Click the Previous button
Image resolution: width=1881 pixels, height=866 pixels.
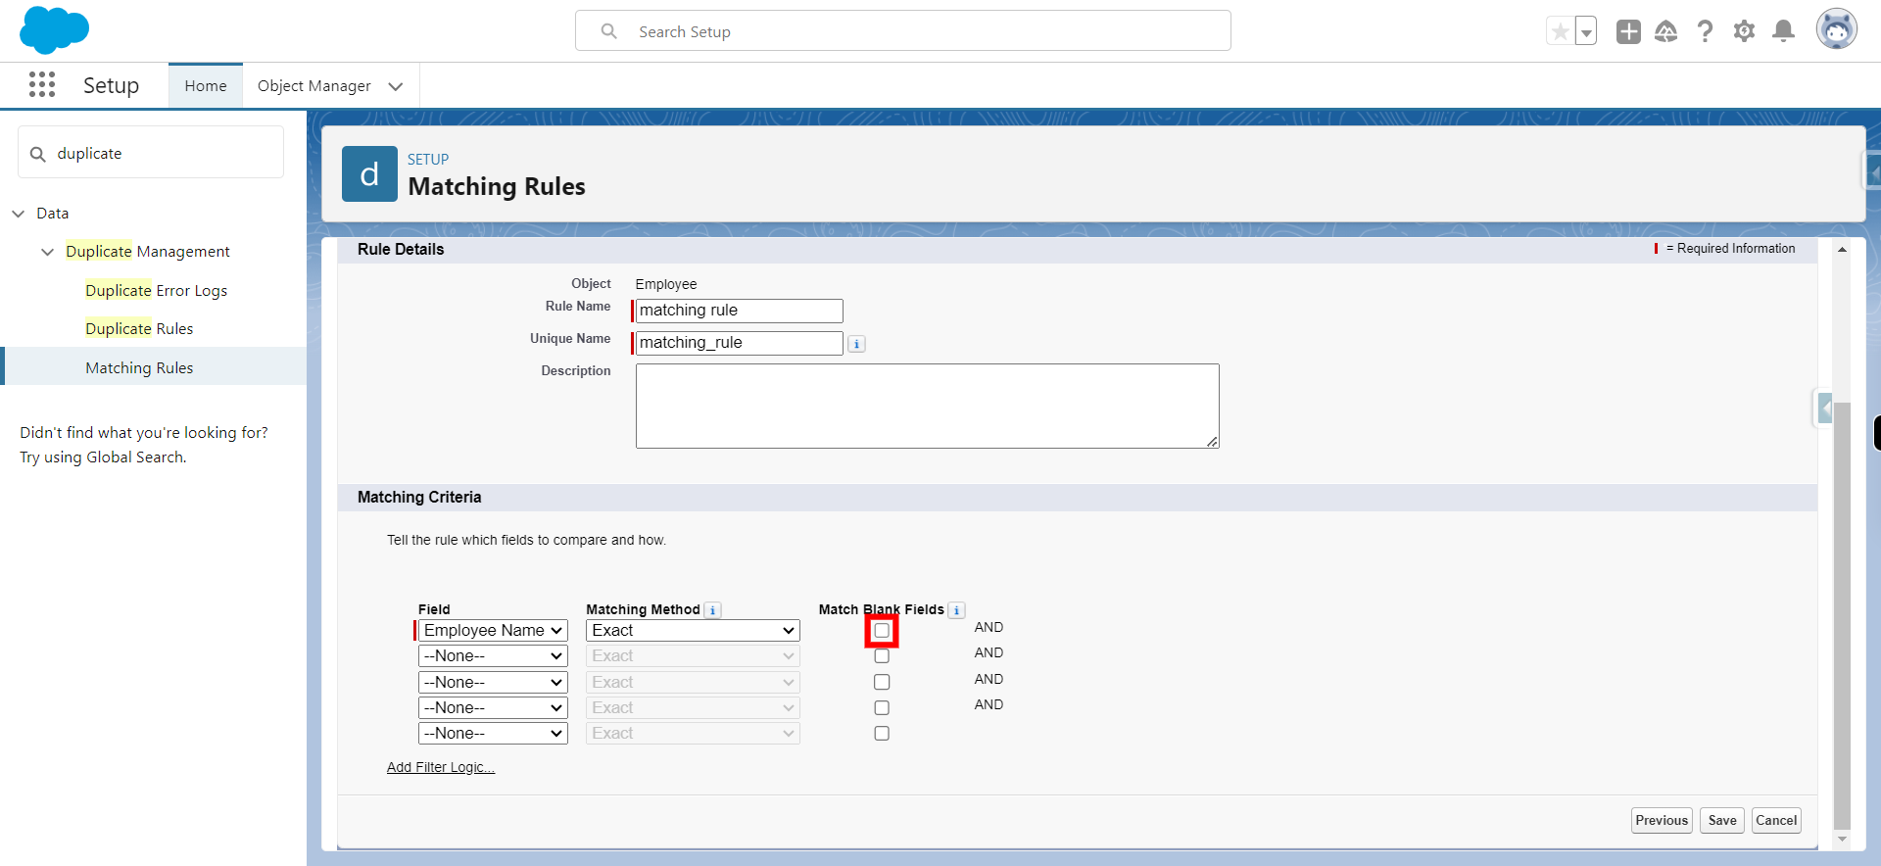1662,821
